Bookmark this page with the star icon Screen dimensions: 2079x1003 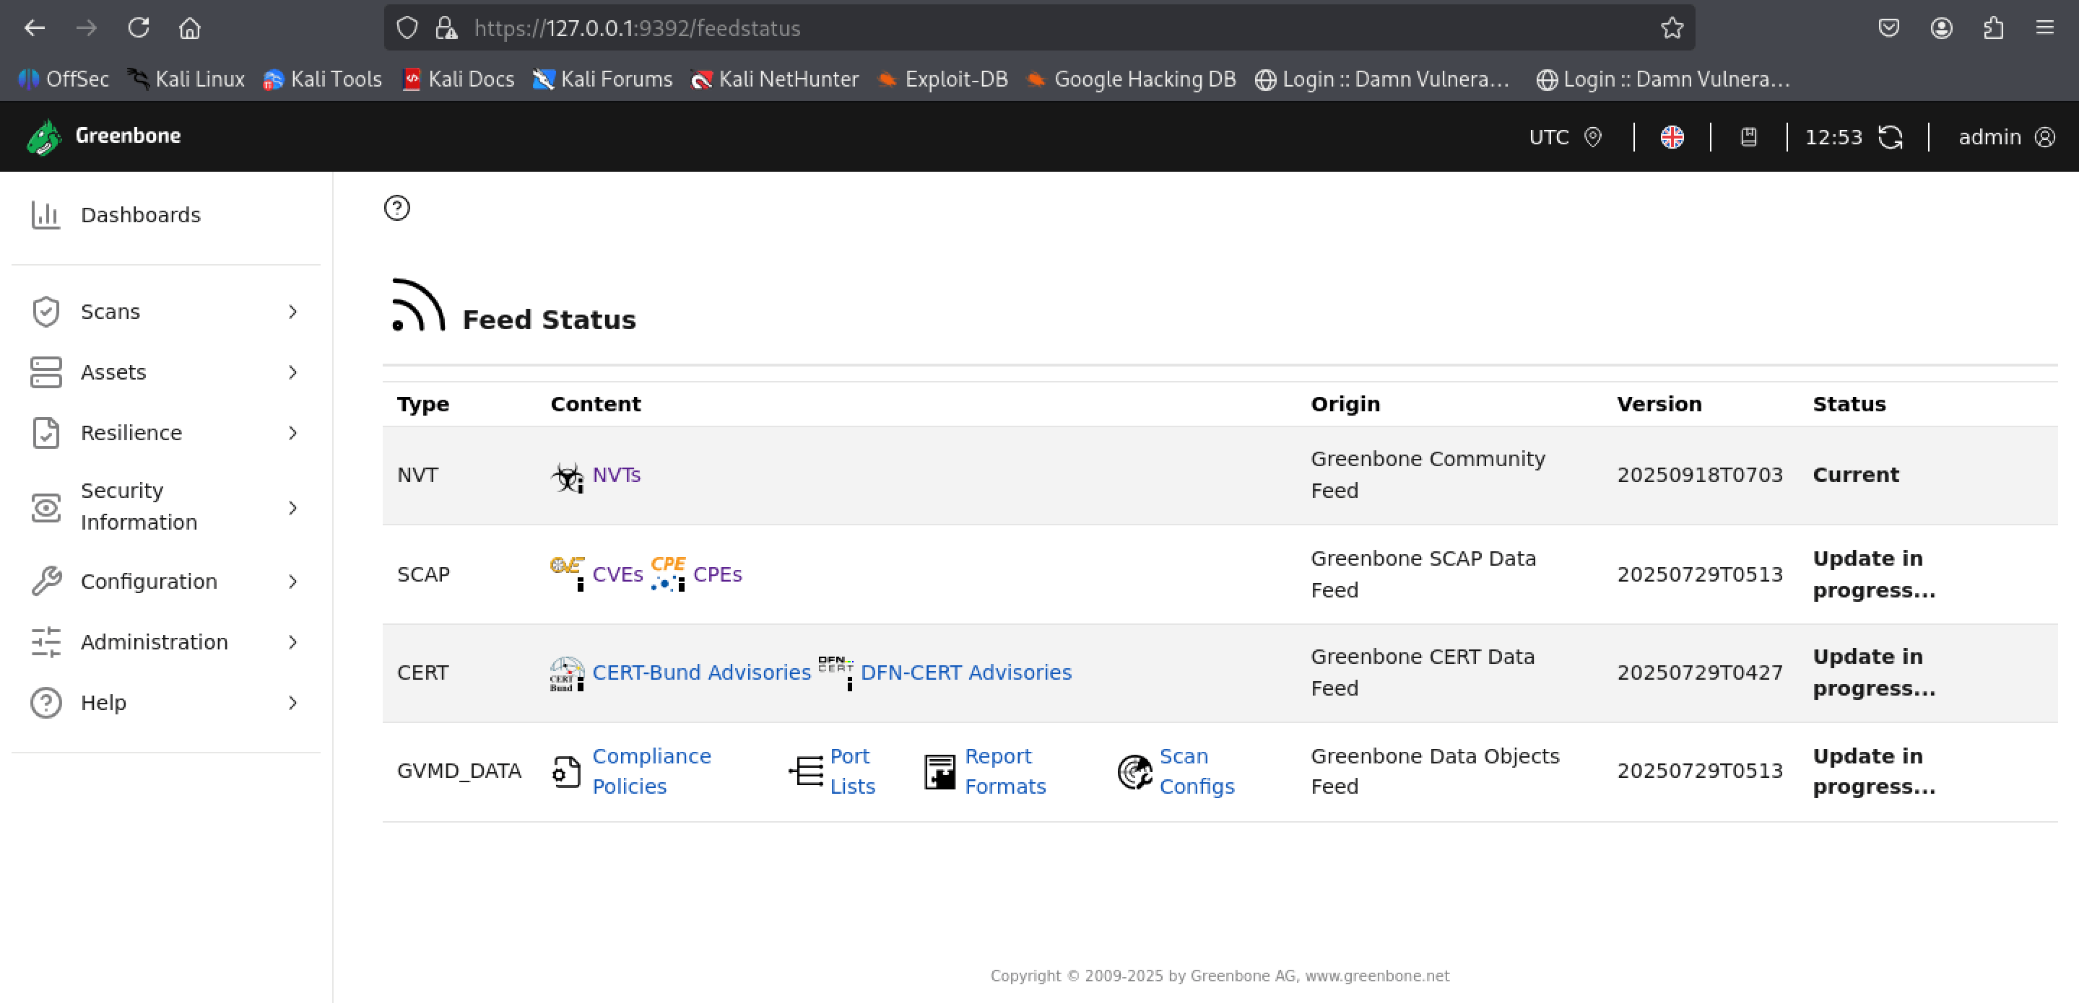point(1672,28)
